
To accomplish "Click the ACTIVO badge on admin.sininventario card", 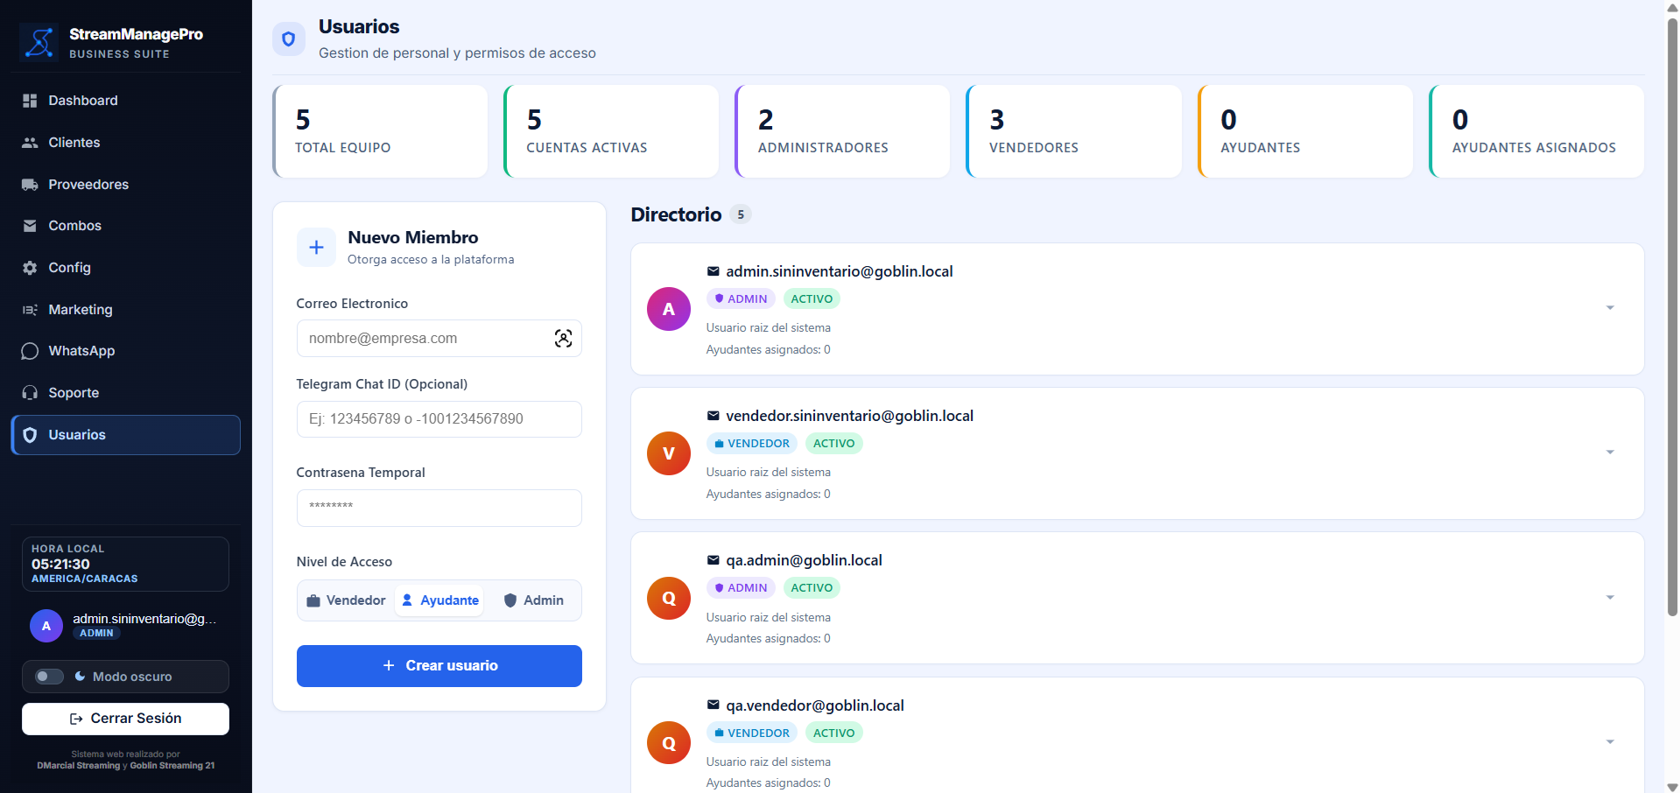I will click(812, 299).
